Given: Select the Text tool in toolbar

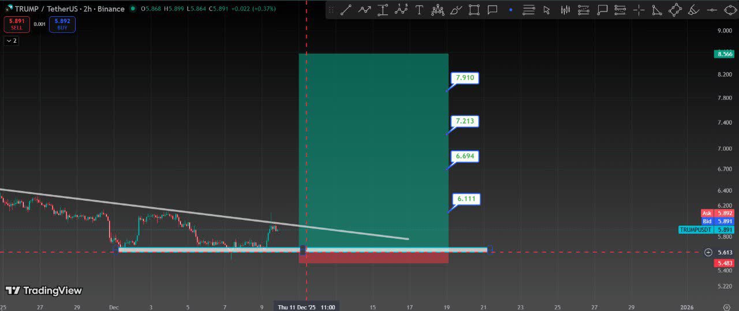Looking at the screenshot, I should 419,10.
